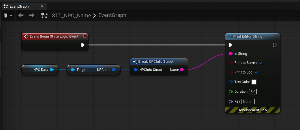This screenshot has height=130, width=300.
Task: Select the Break NPCInfo Struct node header
Action: tap(159, 62)
